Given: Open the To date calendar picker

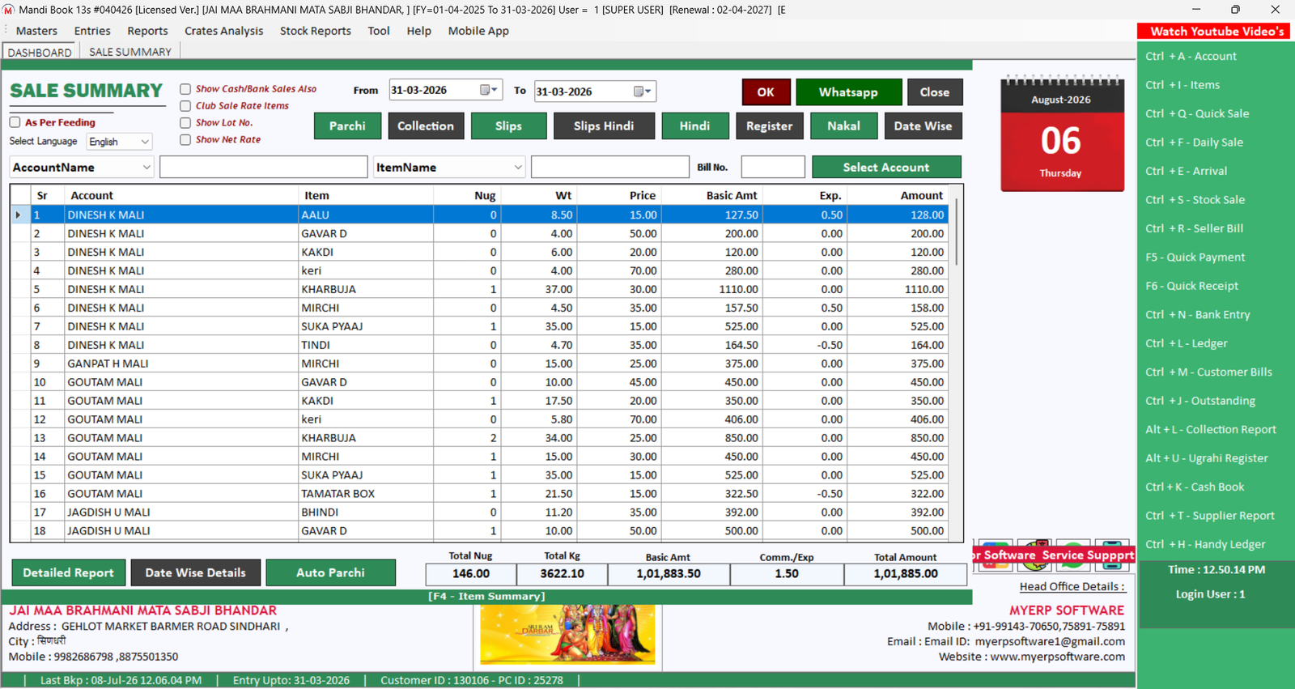Looking at the screenshot, I should pyautogui.click(x=642, y=91).
